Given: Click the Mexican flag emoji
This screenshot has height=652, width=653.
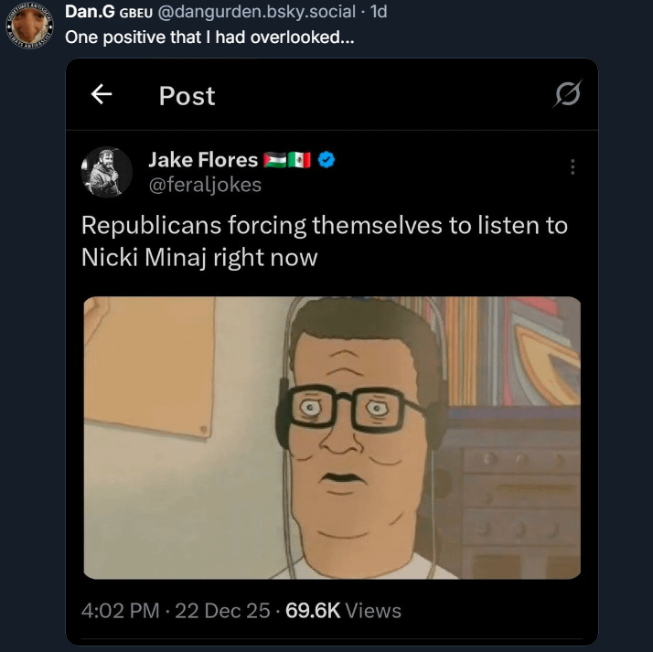Looking at the screenshot, I should coord(299,160).
